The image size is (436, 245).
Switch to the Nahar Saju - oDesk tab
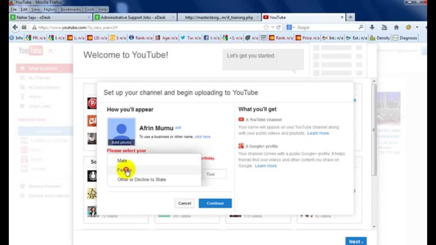pyautogui.click(x=51, y=17)
